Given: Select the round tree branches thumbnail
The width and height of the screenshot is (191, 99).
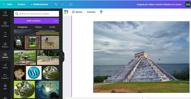Looking at the screenshot, I should coord(51,73).
